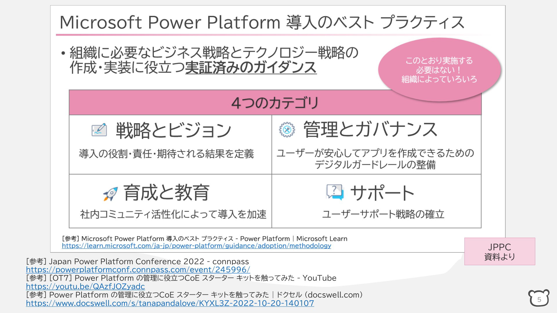Click the JPPC 資料より label box
The height and width of the screenshot is (313, 557).
click(x=500, y=252)
